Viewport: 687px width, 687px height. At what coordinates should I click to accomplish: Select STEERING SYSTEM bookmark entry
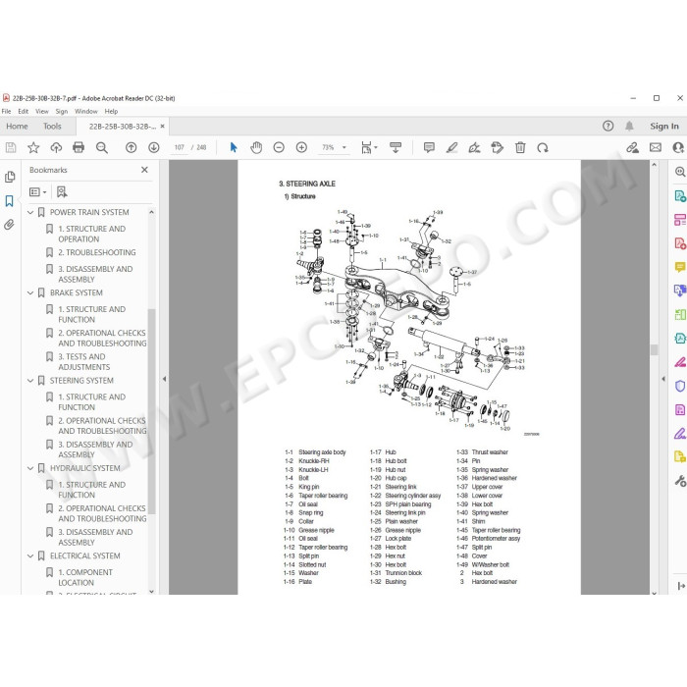point(81,381)
